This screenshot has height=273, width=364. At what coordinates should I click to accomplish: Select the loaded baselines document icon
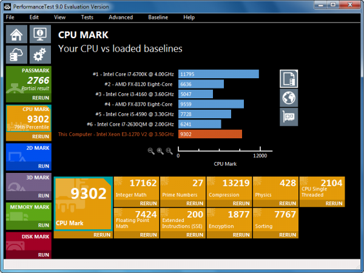click(289, 79)
